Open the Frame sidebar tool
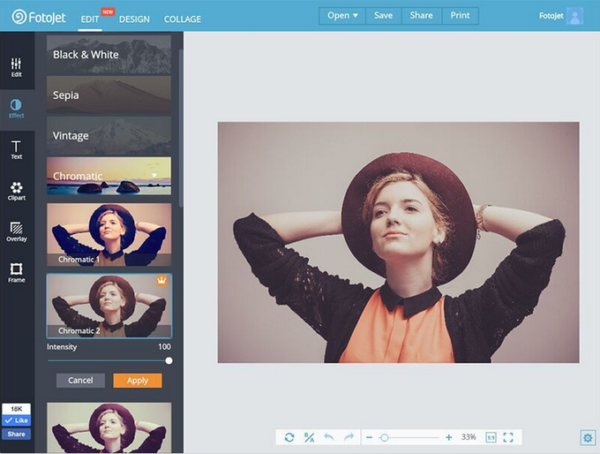 click(17, 273)
